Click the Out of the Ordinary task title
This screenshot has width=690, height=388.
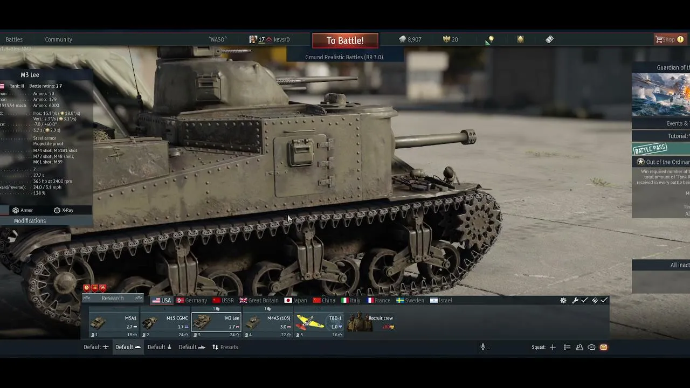[668, 162]
